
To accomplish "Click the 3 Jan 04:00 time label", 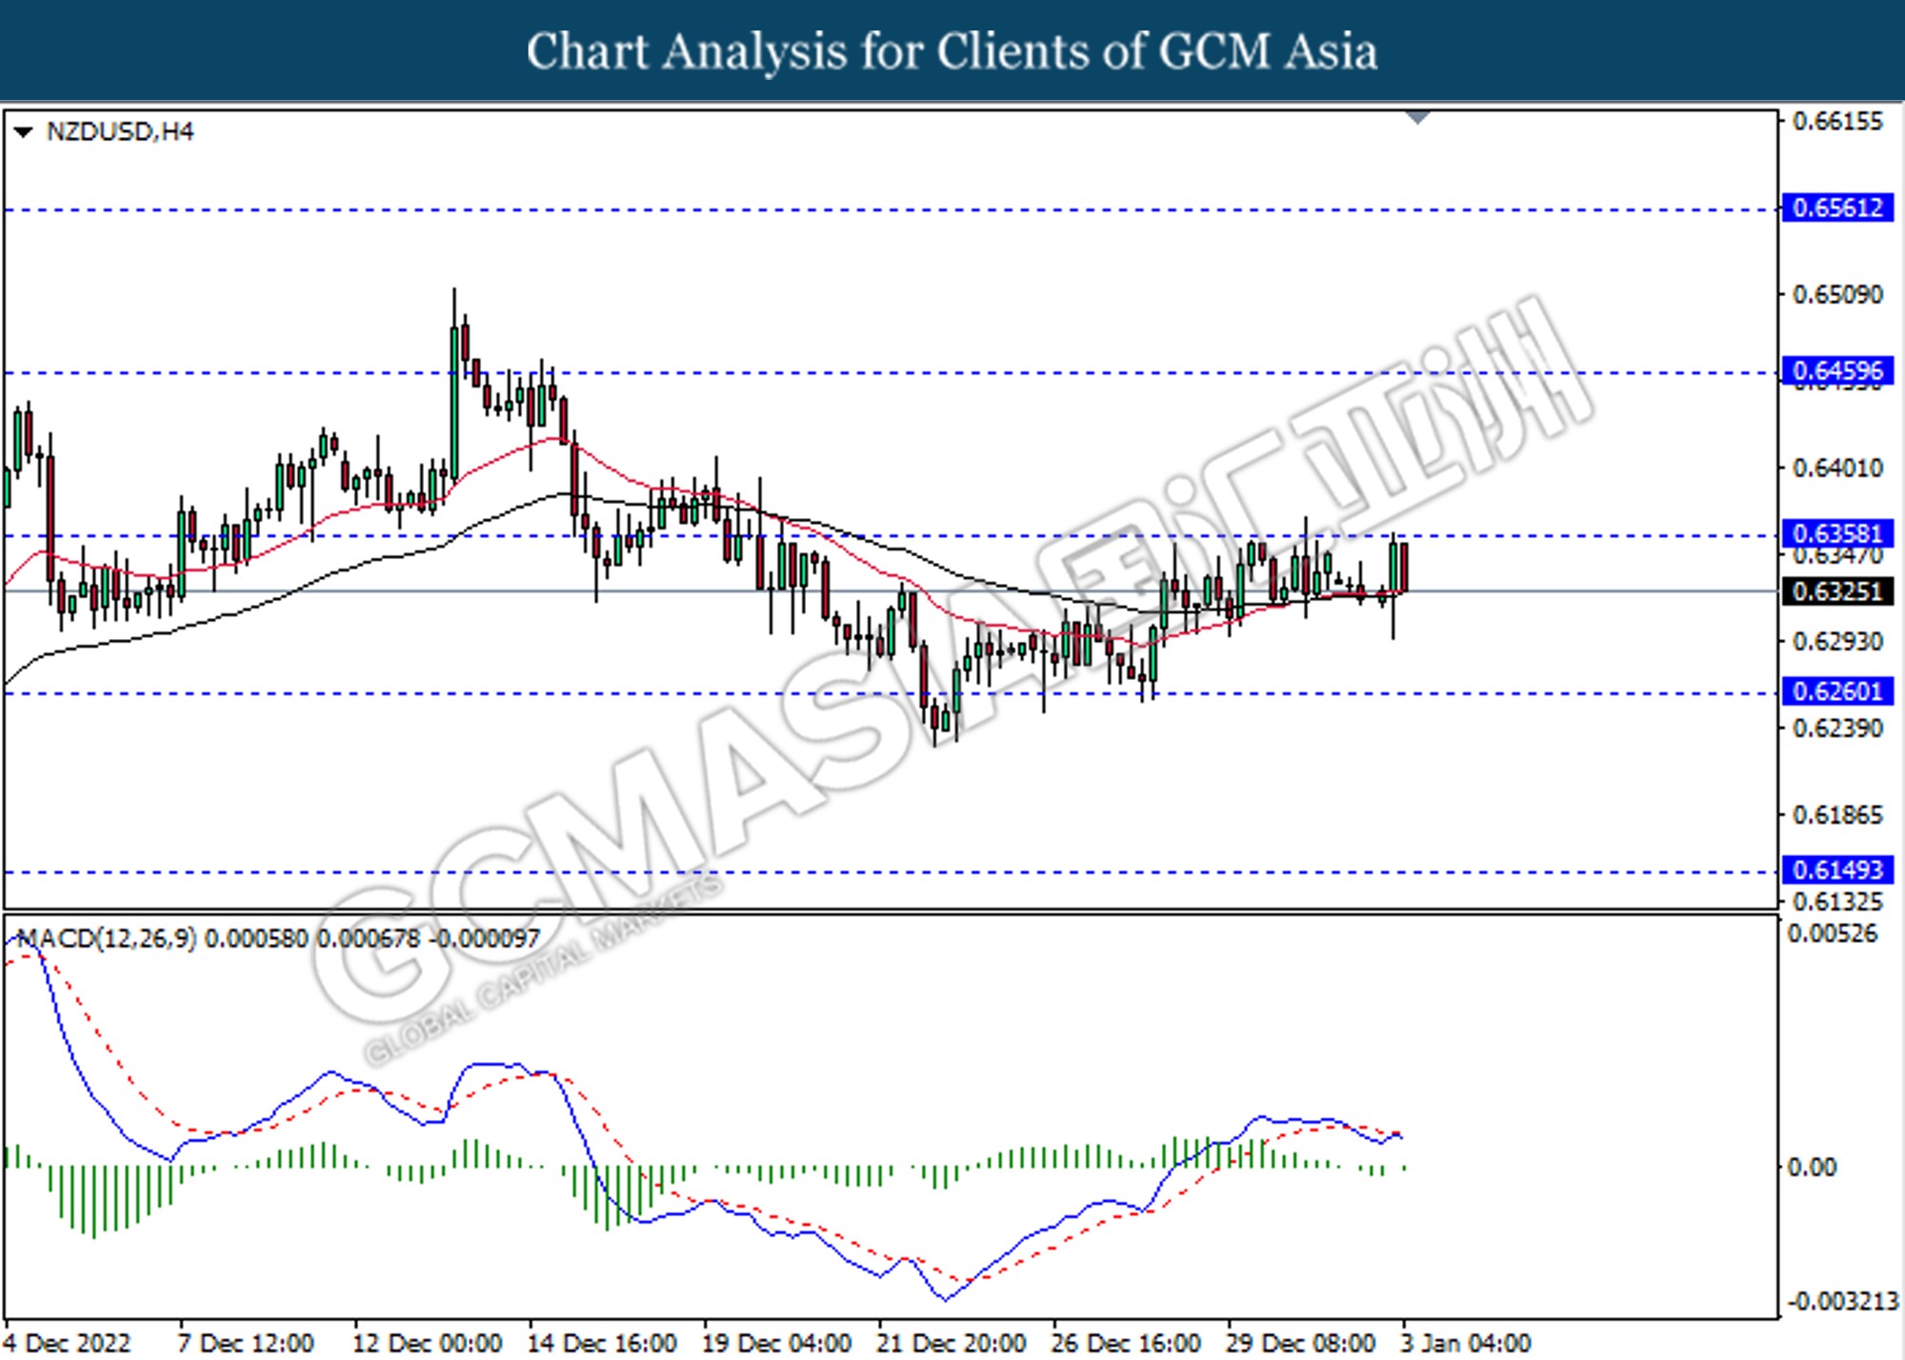I will pyautogui.click(x=1466, y=1344).
